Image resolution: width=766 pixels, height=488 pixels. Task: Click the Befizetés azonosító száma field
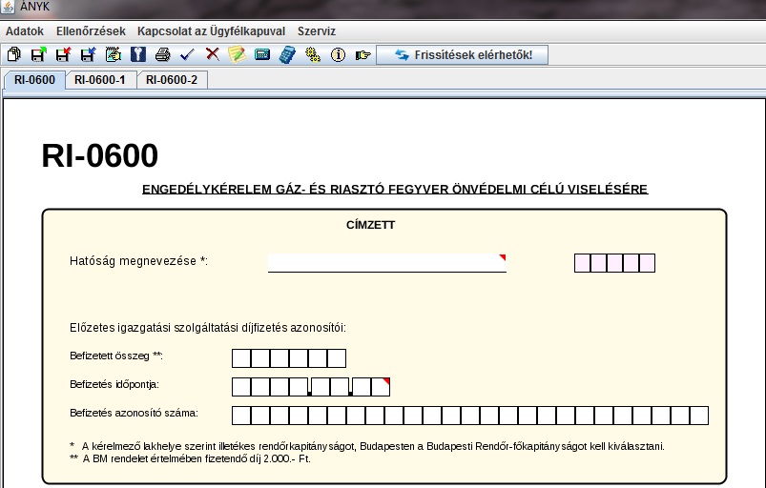tap(469, 416)
